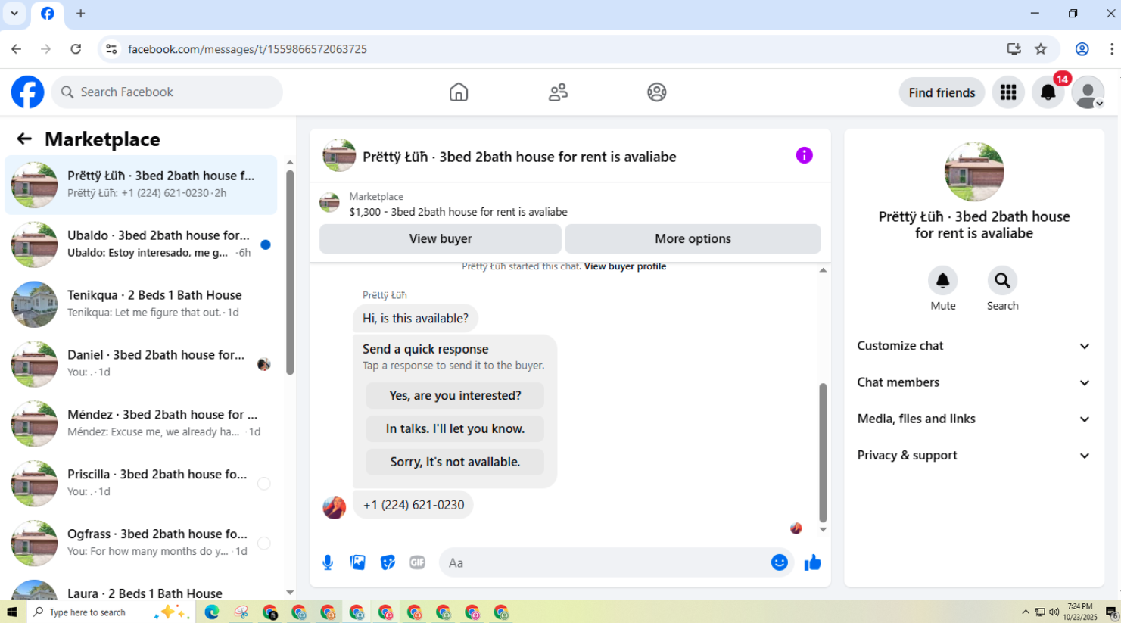This screenshot has width=1121, height=623.
Task: Go to the Home feed icon
Action: coord(459,92)
